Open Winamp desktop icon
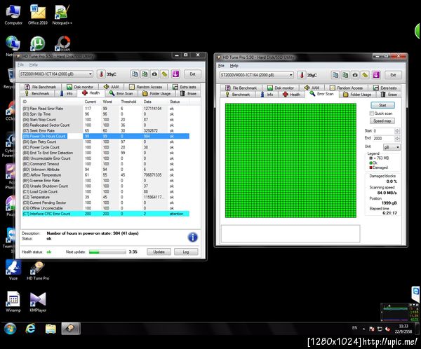The width and height of the screenshot is (421, 349). (13, 302)
